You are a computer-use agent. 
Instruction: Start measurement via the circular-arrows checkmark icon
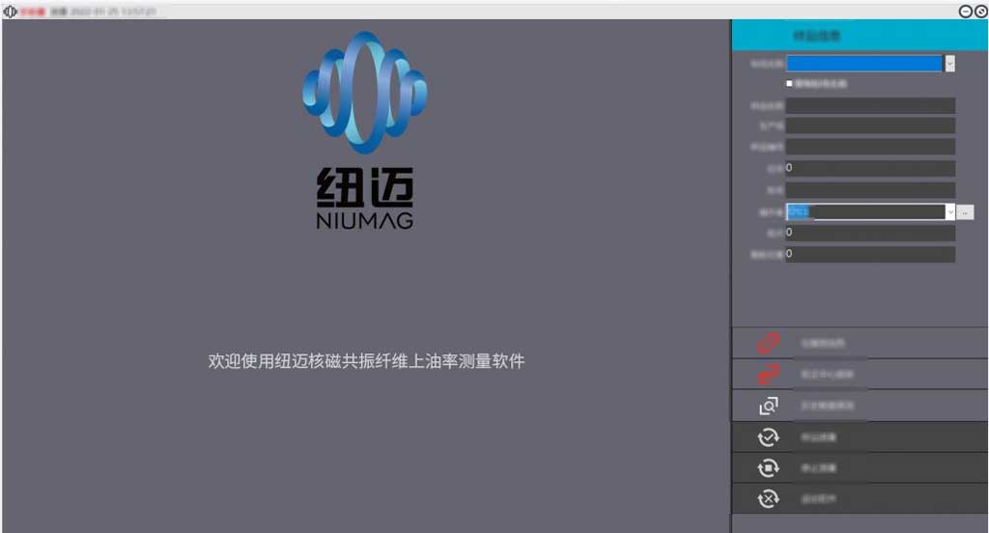(768, 437)
